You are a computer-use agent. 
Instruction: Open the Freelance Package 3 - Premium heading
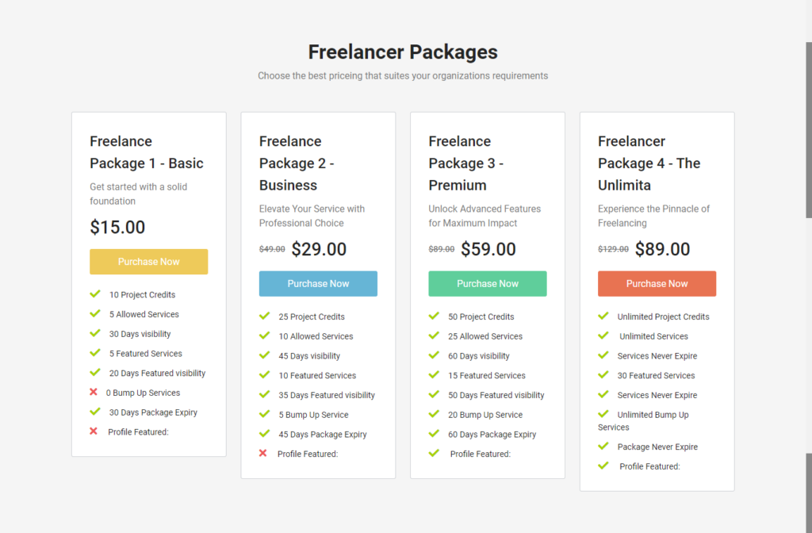coord(466,163)
